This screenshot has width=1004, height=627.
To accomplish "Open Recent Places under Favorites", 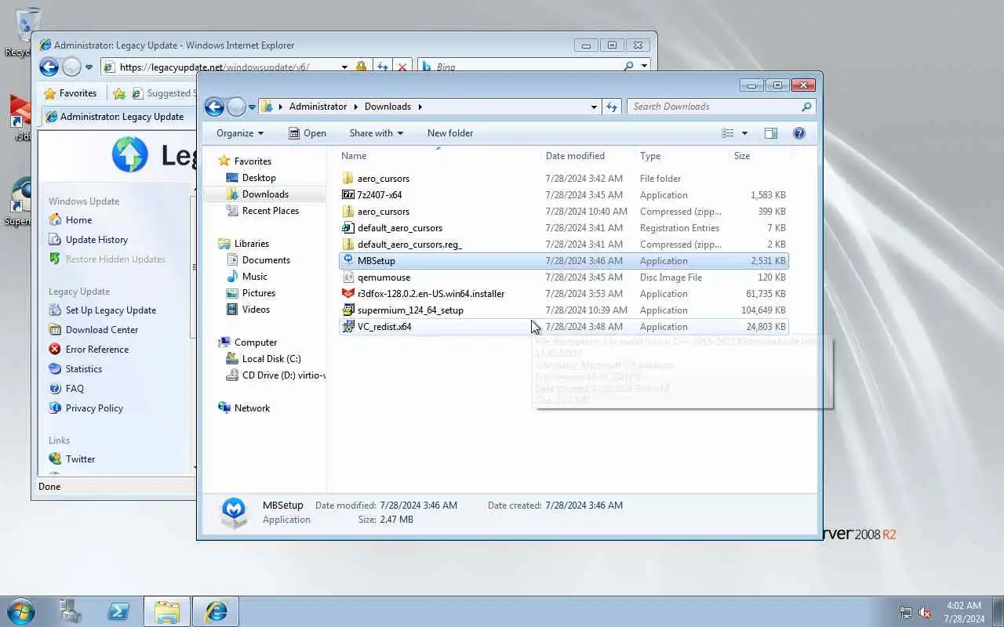I will 271,211.
